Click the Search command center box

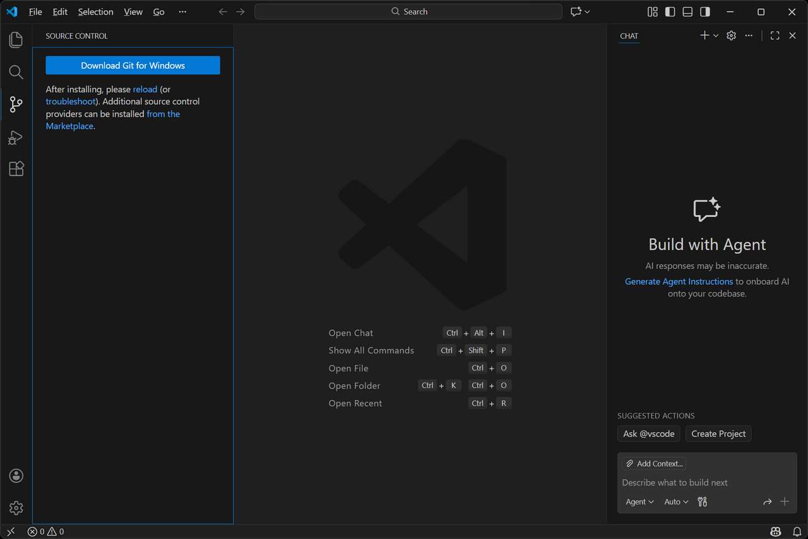point(408,11)
